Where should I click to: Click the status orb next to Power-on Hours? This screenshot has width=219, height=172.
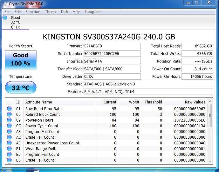(x=9, y=120)
